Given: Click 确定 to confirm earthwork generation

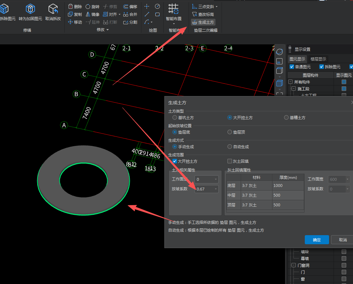Looking at the screenshot, I should point(317,240).
